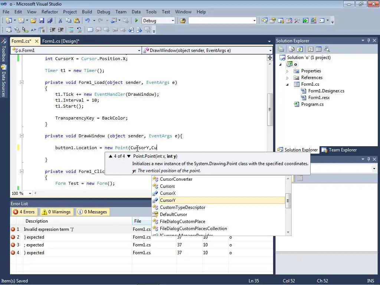Click the View Class Diagram icon in Solution Explorer
Screen dimensions: 380x285
pyautogui.click(x=327, y=49)
